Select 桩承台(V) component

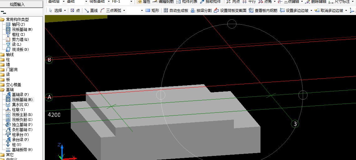[18, 135]
